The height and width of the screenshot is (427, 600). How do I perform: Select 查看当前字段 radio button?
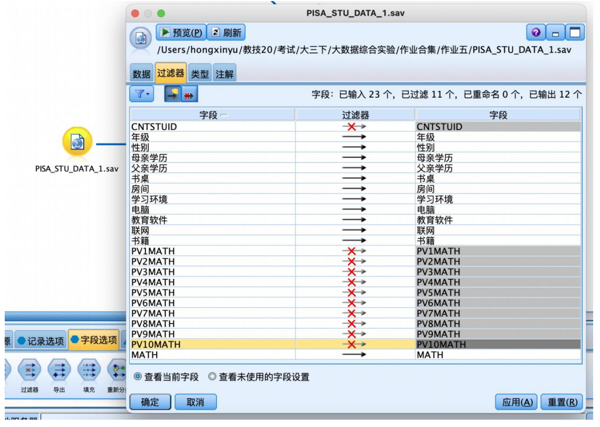pyautogui.click(x=137, y=377)
